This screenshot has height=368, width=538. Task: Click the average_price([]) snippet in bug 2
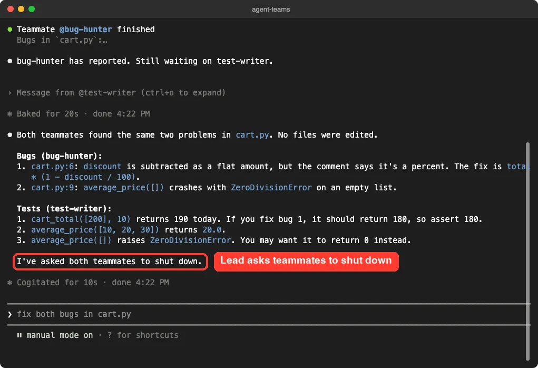pos(123,188)
